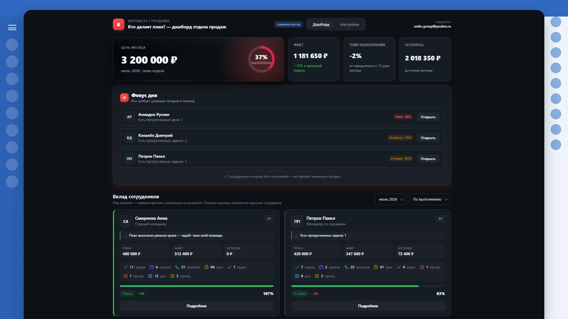Click the АР avatar of Ахмедов Руслан
This screenshot has width=568, height=319.
129,117
